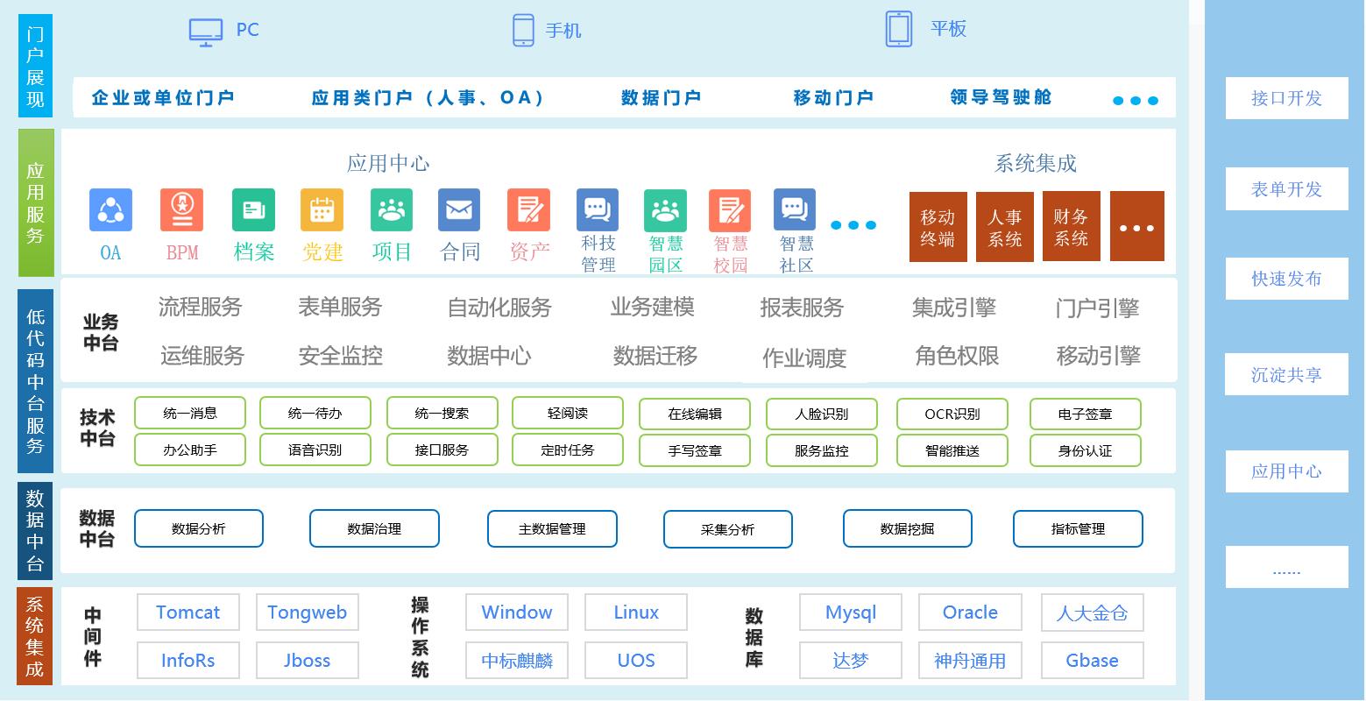Open the 智慧校园 icon
The image size is (1366, 701).
click(730, 210)
